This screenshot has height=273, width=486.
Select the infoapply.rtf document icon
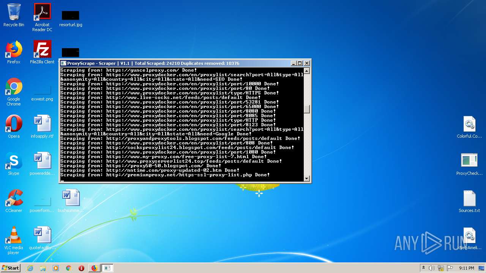point(42,127)
